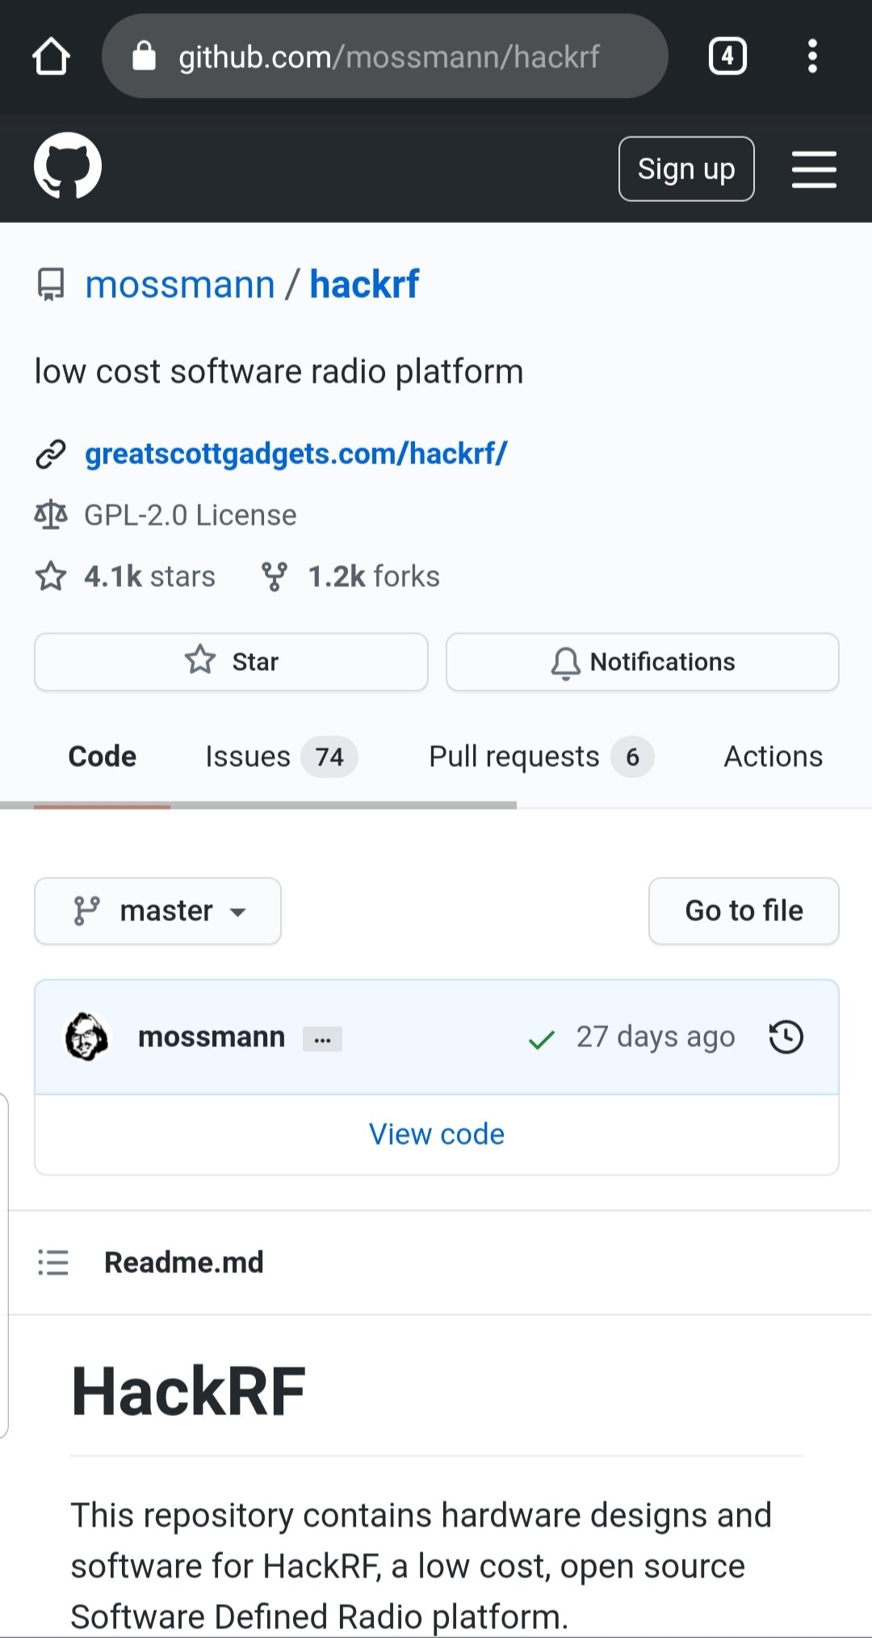Open the greatscottgadgets.com/hackrf/ link
872x1638 pixels.
tap(296, 454)
